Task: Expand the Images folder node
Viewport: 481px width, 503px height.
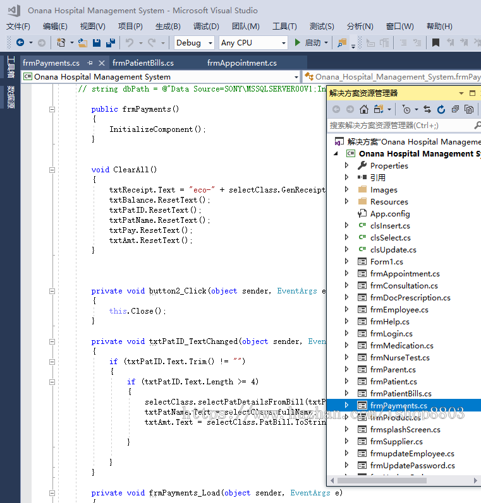Action: coord(346,189)
